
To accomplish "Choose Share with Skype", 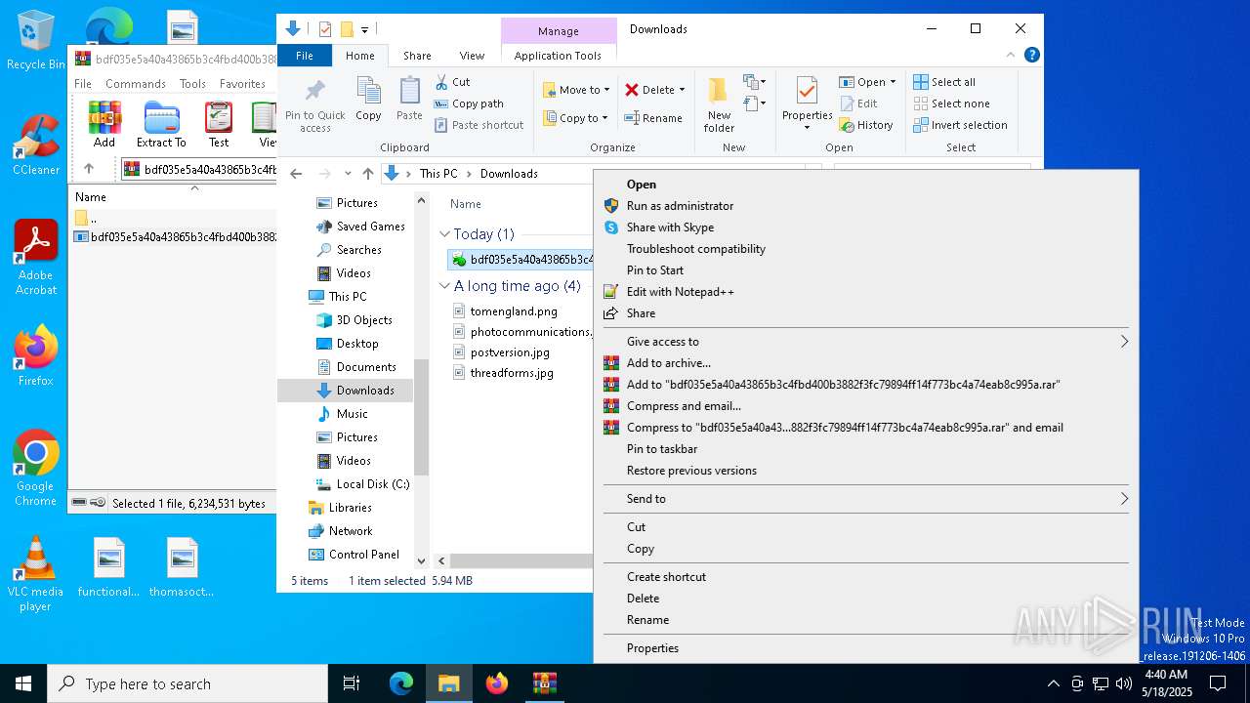I will (865, 227).
